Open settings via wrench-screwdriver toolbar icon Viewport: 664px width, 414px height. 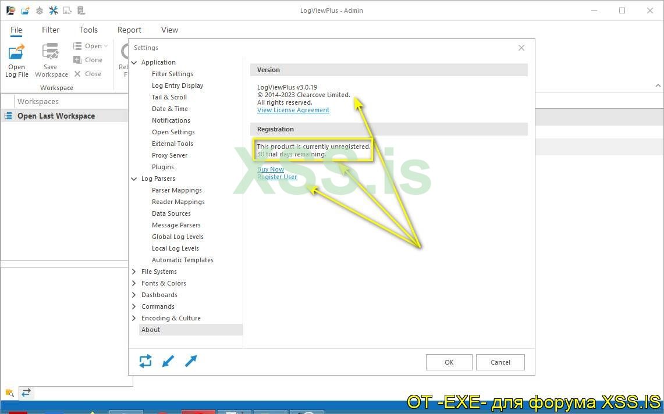tap(54, 10)
